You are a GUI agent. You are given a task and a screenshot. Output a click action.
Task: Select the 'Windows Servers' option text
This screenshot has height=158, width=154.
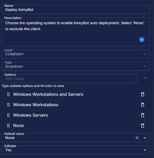30,115
